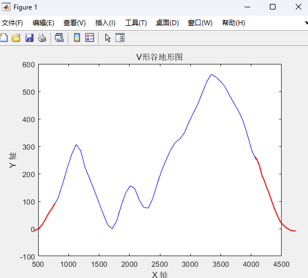308x278 pixels.
Task: Click the dock arrow at the menu bar's right end
Action: click(306, 23)
